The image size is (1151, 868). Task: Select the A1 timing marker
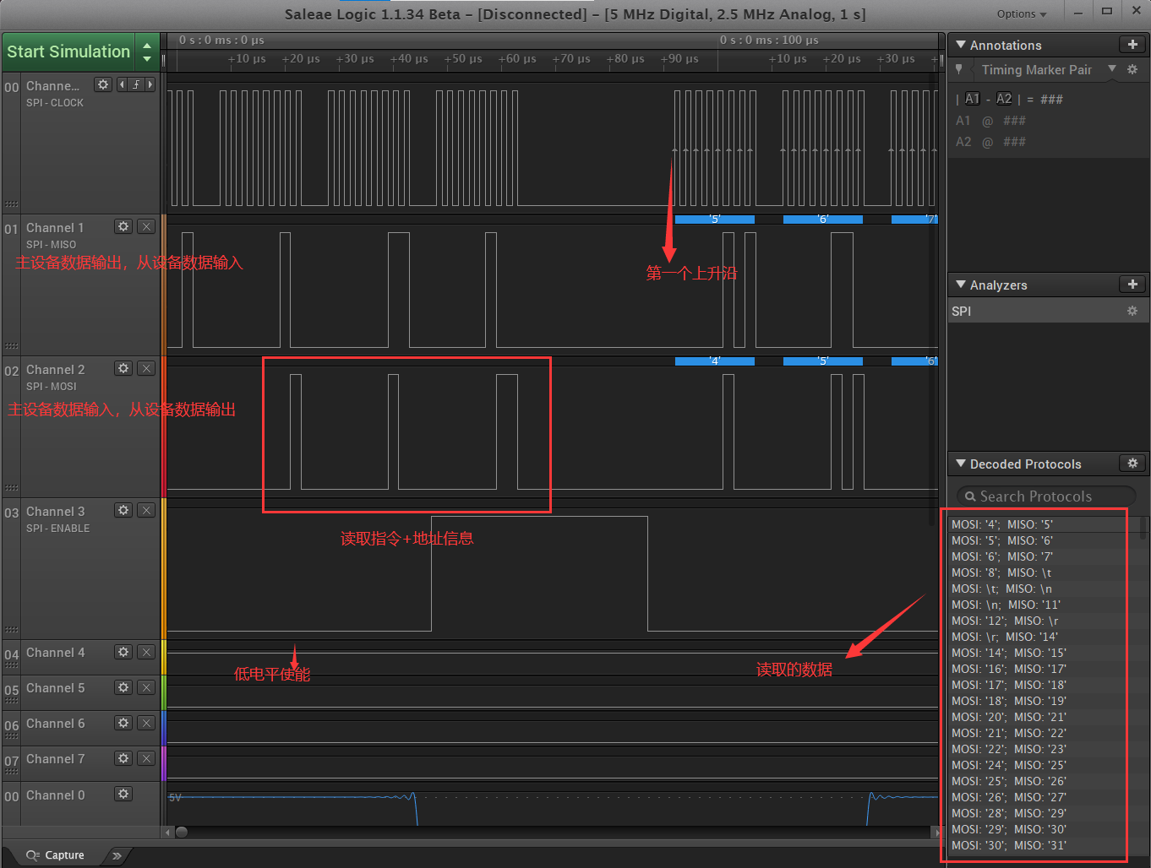click(972, 98)
